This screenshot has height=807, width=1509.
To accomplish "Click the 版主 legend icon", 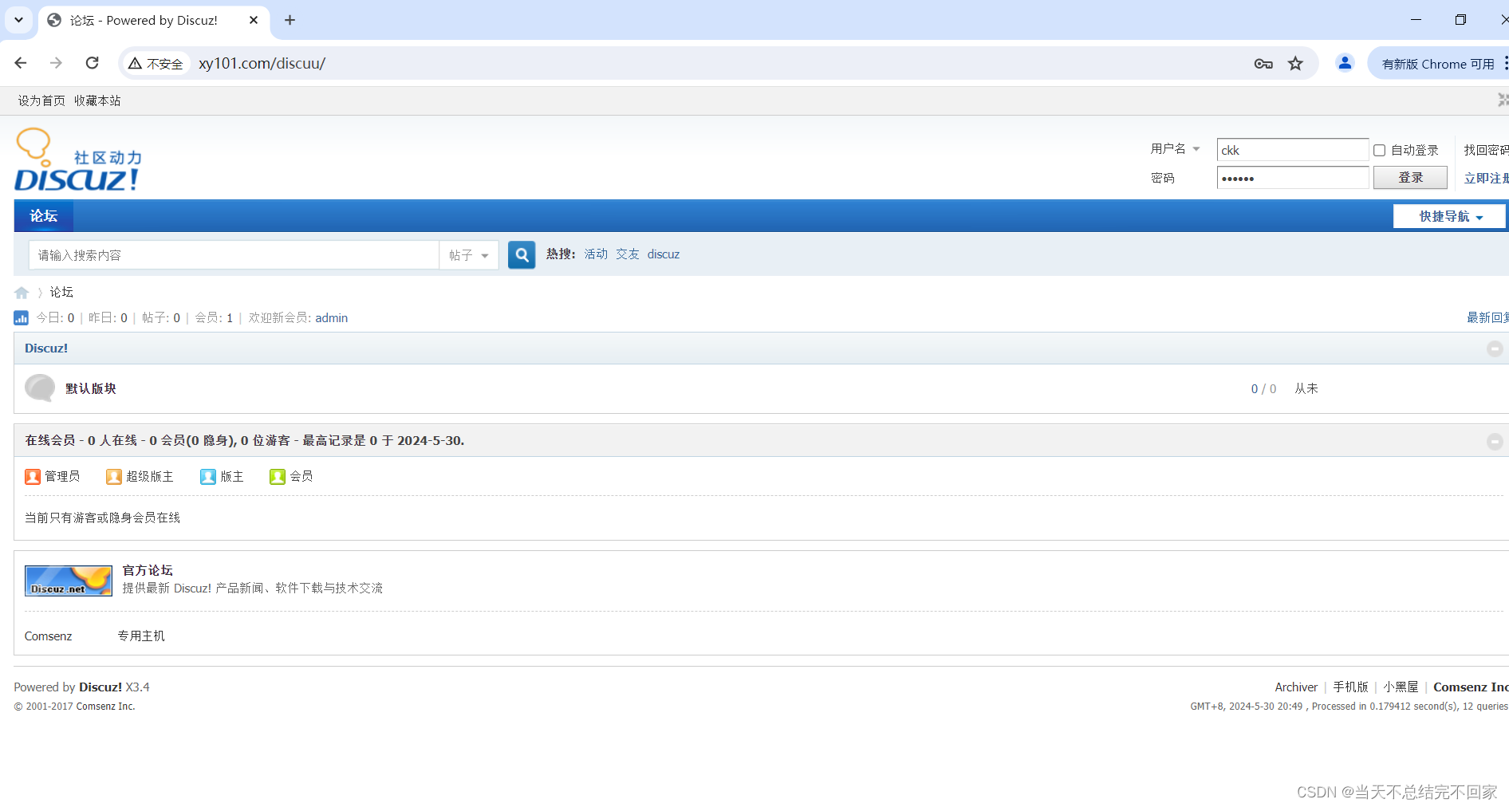I will coord(208,477).
